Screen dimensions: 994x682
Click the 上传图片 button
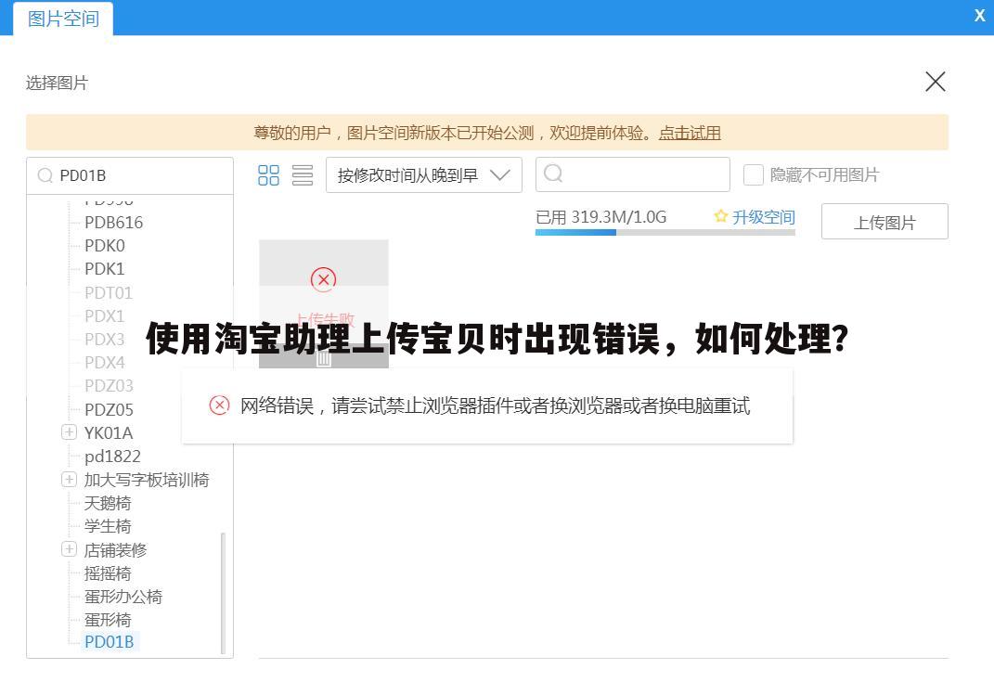point(884,221)
